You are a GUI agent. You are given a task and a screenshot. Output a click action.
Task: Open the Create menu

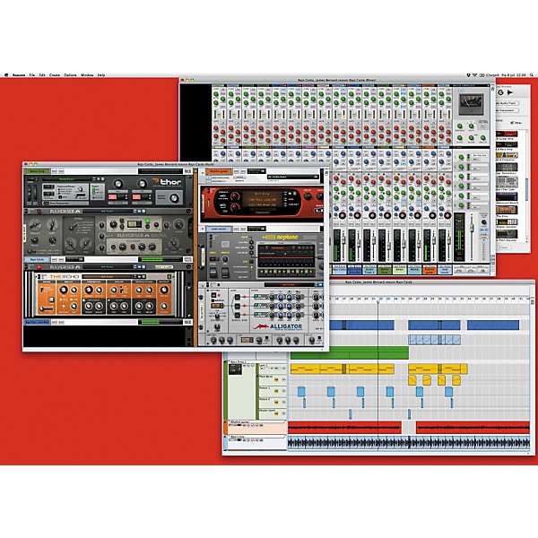point(54,74)
